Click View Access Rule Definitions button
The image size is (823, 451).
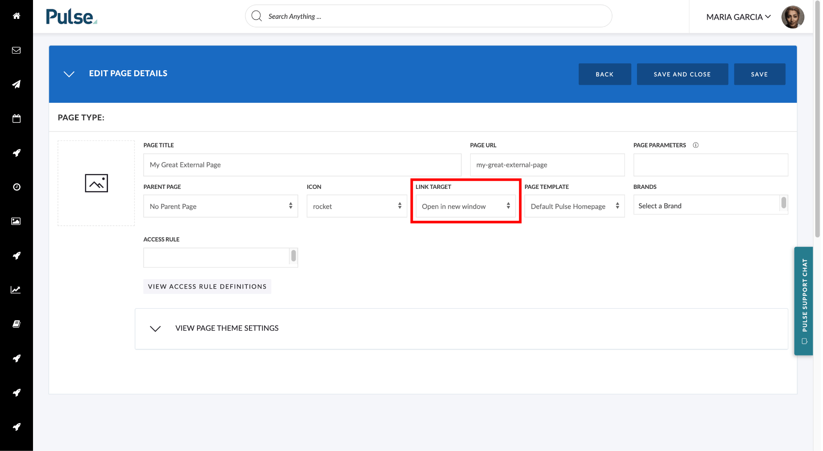click(x=207, y=287)
